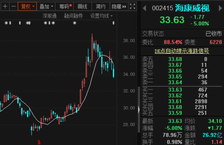The width and height of the screenshot is (224, 145).
Task: Click 量比 value 1.14
Action: 216,142
